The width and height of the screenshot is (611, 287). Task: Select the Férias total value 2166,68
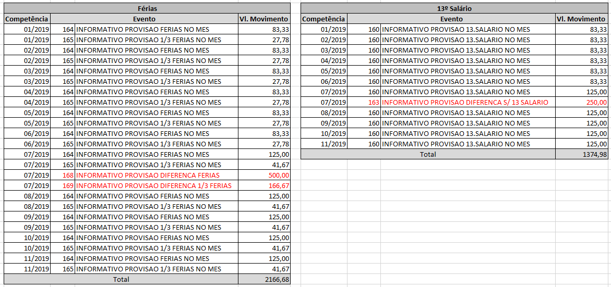(264, 279)
